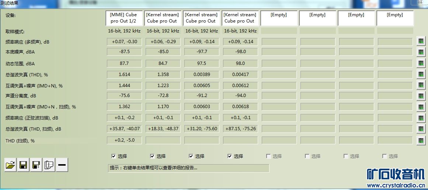Open graph icon for 互调失真+噪声 (IMD+N), %

(421, 86)
